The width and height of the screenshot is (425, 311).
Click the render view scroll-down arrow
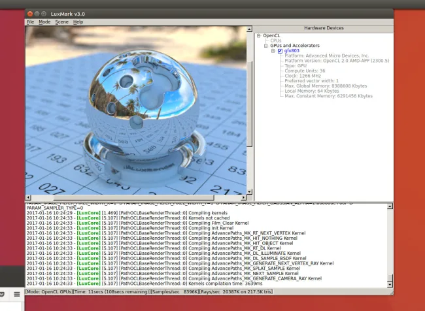[x=248, y=191]
